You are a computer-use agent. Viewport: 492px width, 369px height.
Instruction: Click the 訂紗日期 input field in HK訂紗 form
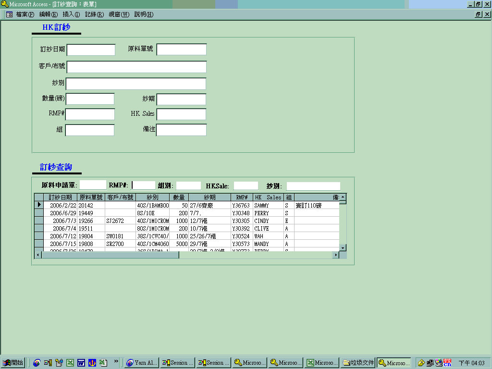[91, 49]
